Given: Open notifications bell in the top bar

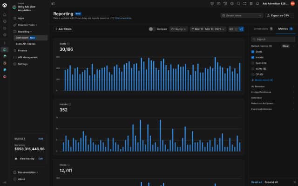Looking at the screenshot, I should coord(257,4).
